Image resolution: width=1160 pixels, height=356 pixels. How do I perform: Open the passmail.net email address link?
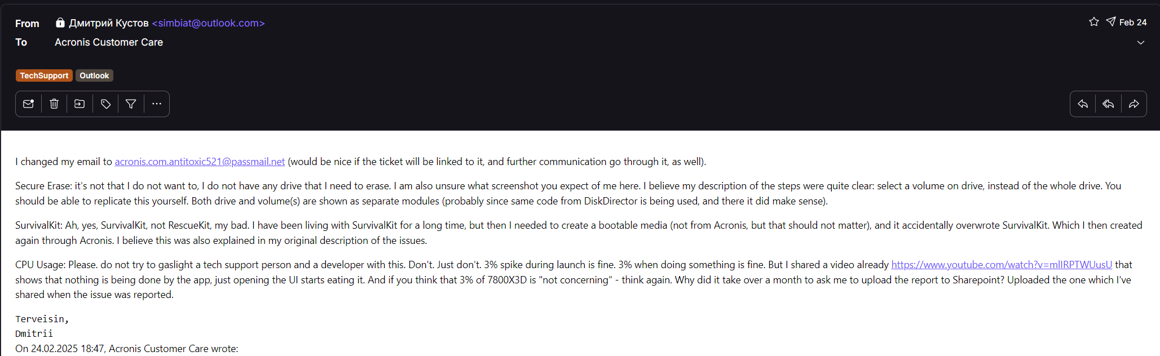pos(200,162)
